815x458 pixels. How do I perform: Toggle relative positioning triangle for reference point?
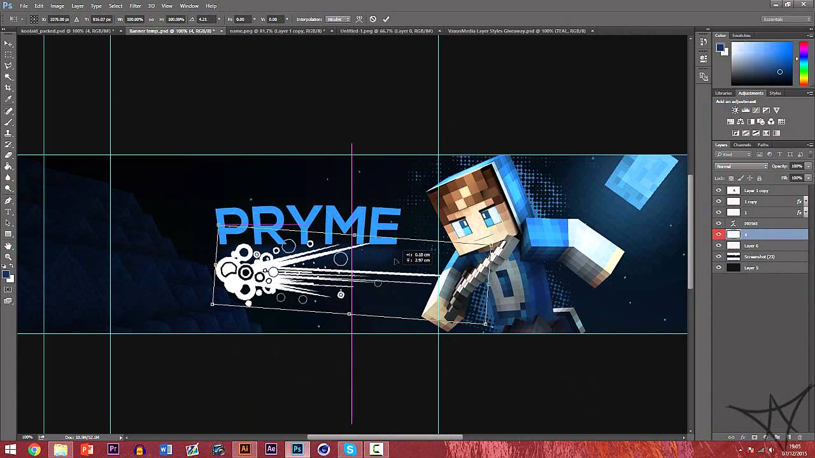point(76,19)
